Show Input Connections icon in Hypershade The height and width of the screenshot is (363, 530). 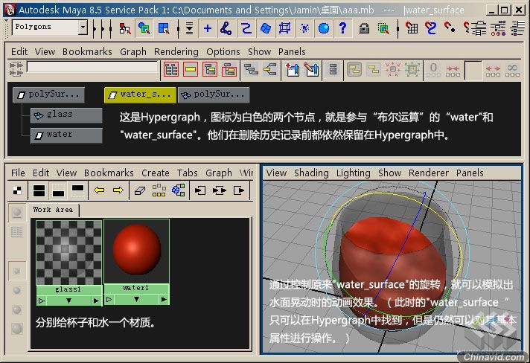[x=200, y=190]
